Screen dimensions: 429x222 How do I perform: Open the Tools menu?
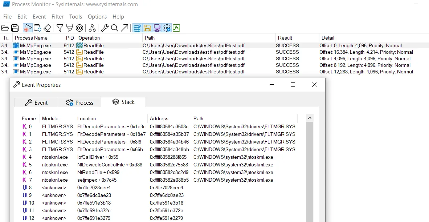tap(75, 17)
